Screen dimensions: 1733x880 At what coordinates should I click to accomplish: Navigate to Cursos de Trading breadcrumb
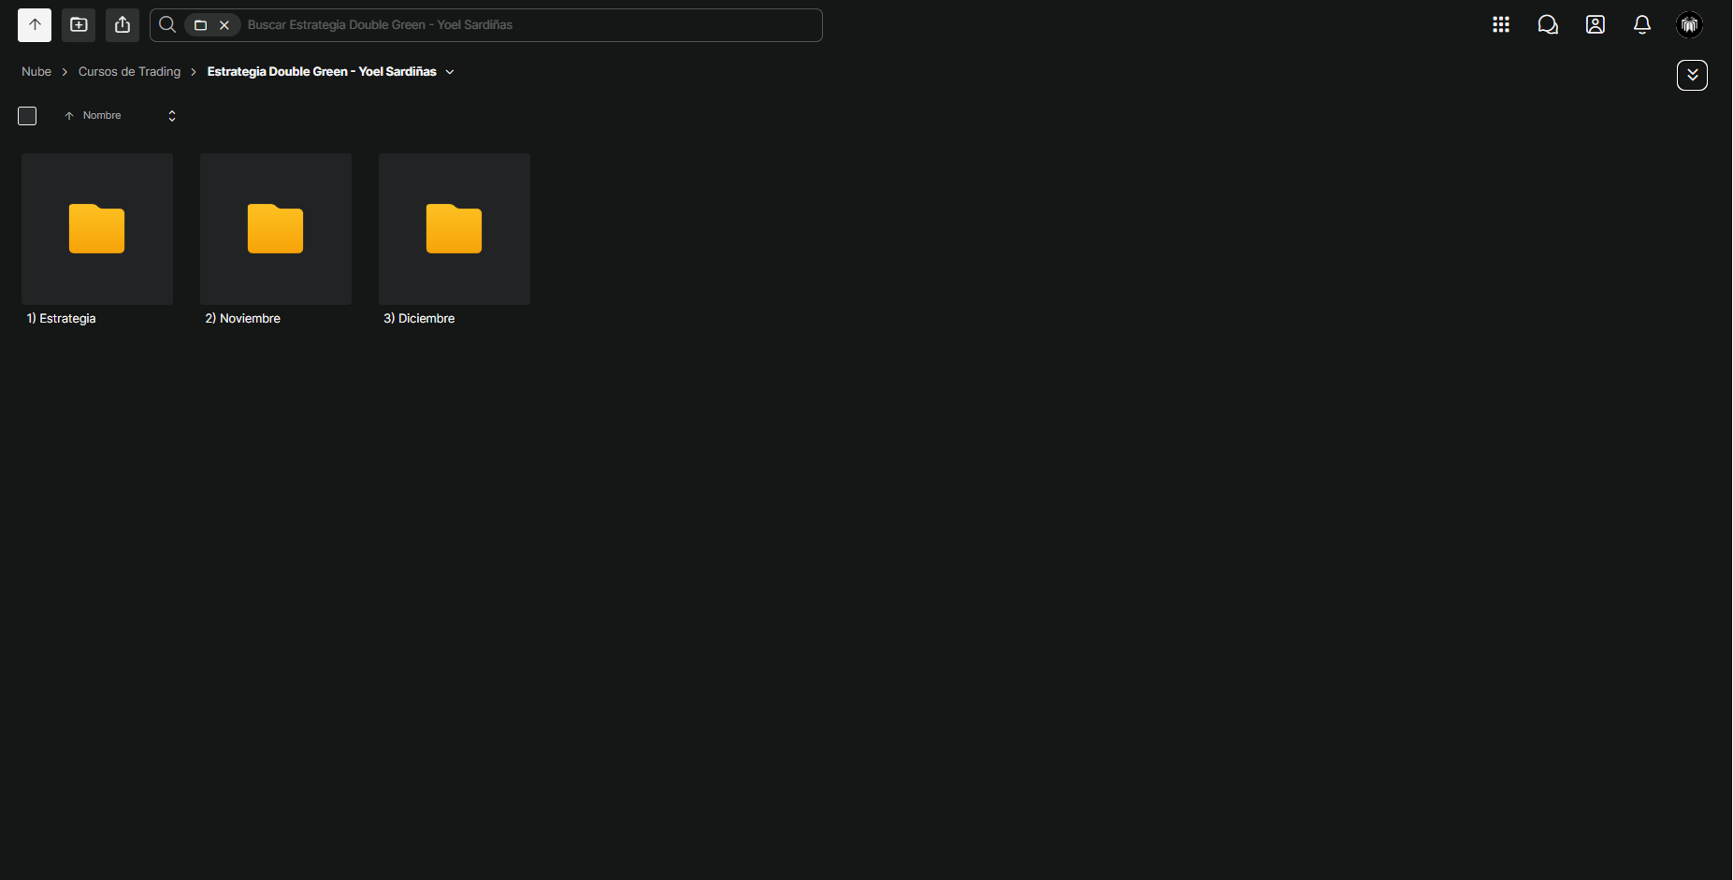pyautogui.click(x=129, y=72)
